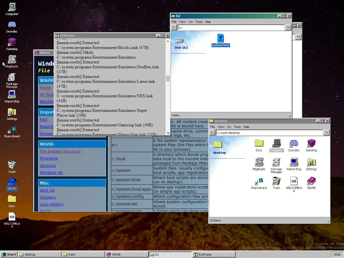The height and width of the screenshot is (258, 344).
Task: Click the taskbar clock showing 19:36
Action: (337, 255)
